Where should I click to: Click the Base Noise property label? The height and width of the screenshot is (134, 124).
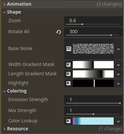tap(20, 48)
